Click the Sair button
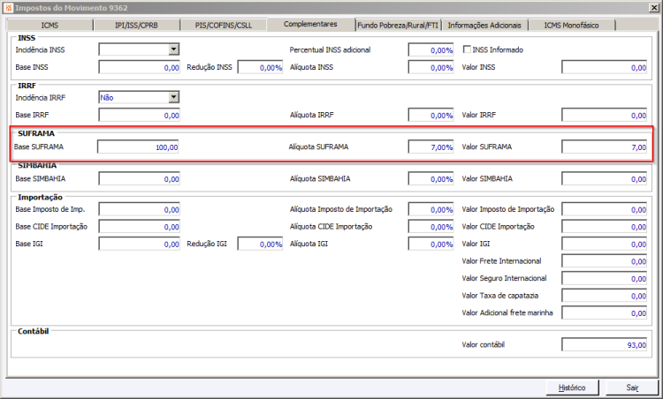Image resolution: width=663 pixels, height=399 pixels. pyautogui.click(x=632, y=388)
